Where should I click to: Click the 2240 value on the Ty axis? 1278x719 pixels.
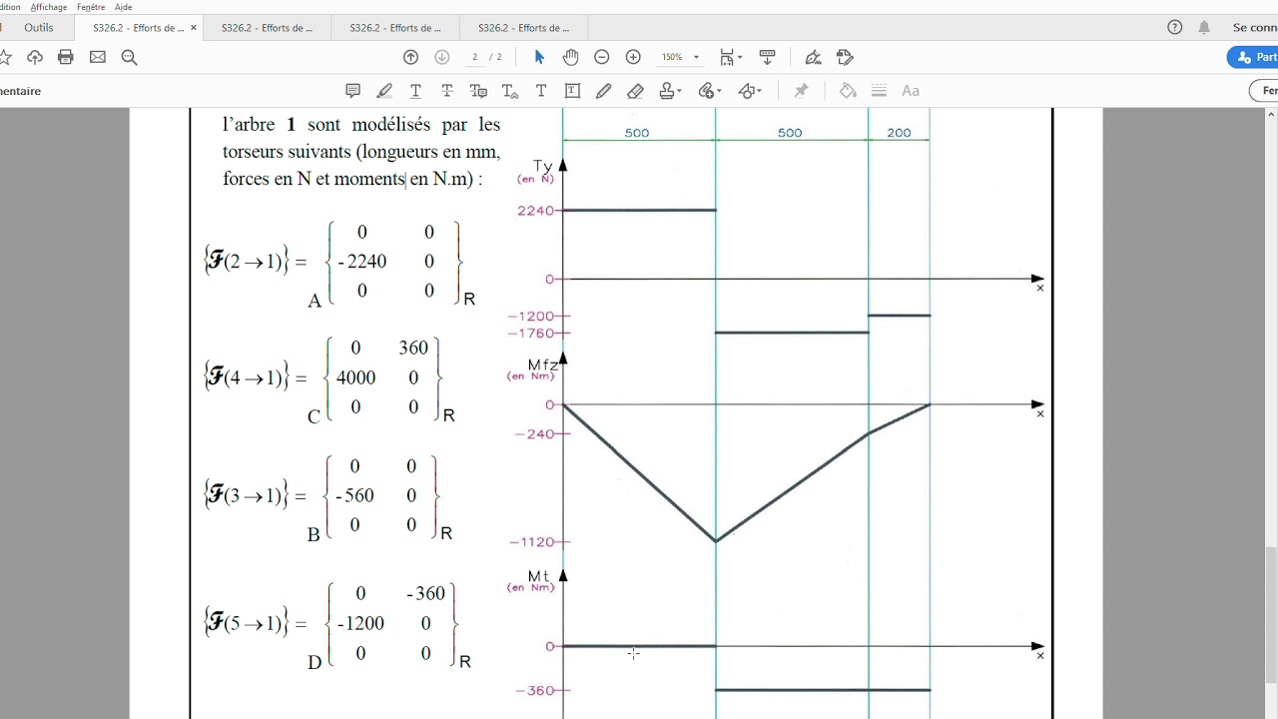536,211
